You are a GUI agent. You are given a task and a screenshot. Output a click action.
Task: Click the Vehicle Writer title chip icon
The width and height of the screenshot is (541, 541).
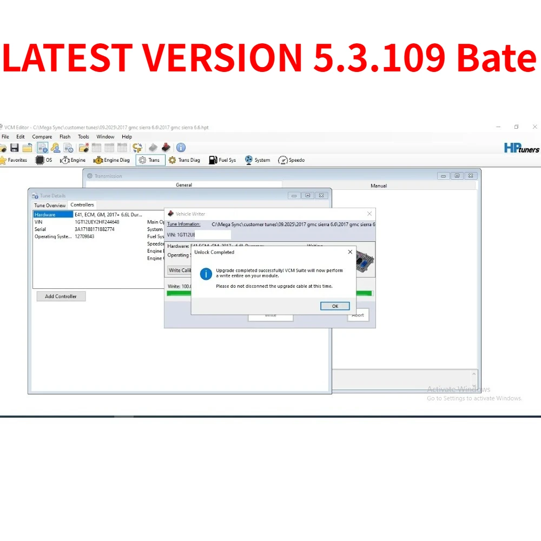pyautogui.click(x=170, y=214)
